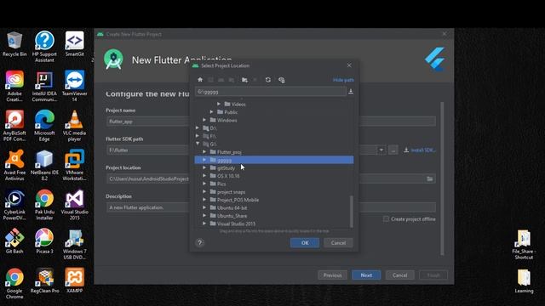Toggle show hidden files and directories icon
545x306 pixels.
pyautogui.click(x=282, y=80)
